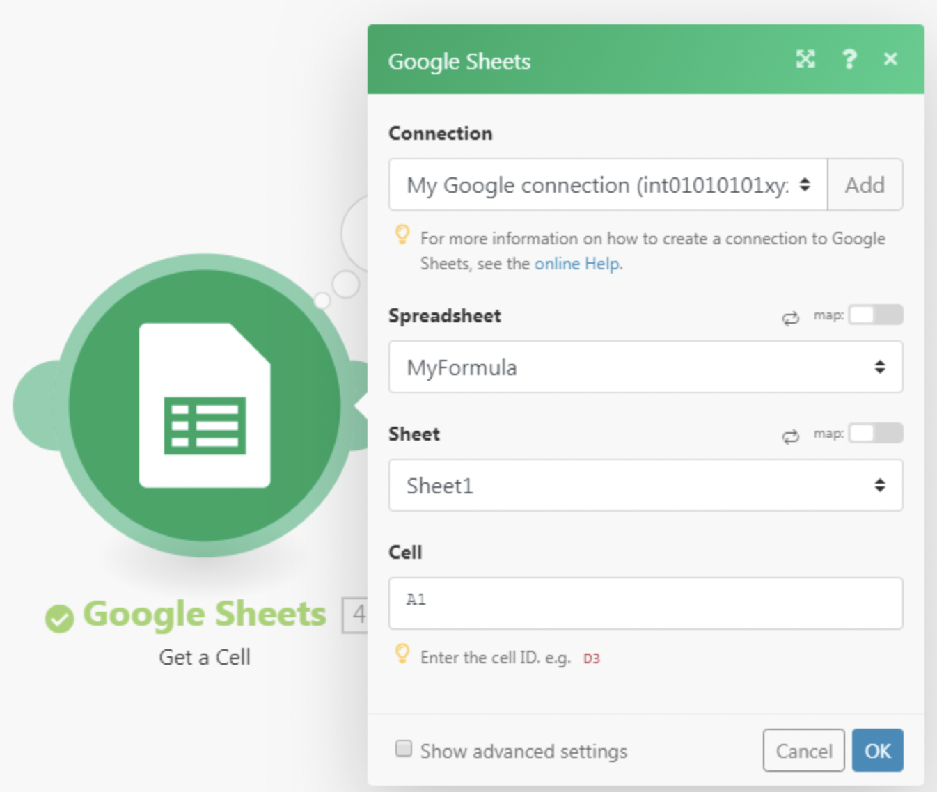The width and height of the screenshot is (937, 792).
Task: Click the Cell input field
Action: (x=645, y=603)
